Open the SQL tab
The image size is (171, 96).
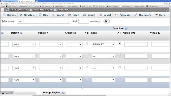pyautogui.click(x=43, y=15)
